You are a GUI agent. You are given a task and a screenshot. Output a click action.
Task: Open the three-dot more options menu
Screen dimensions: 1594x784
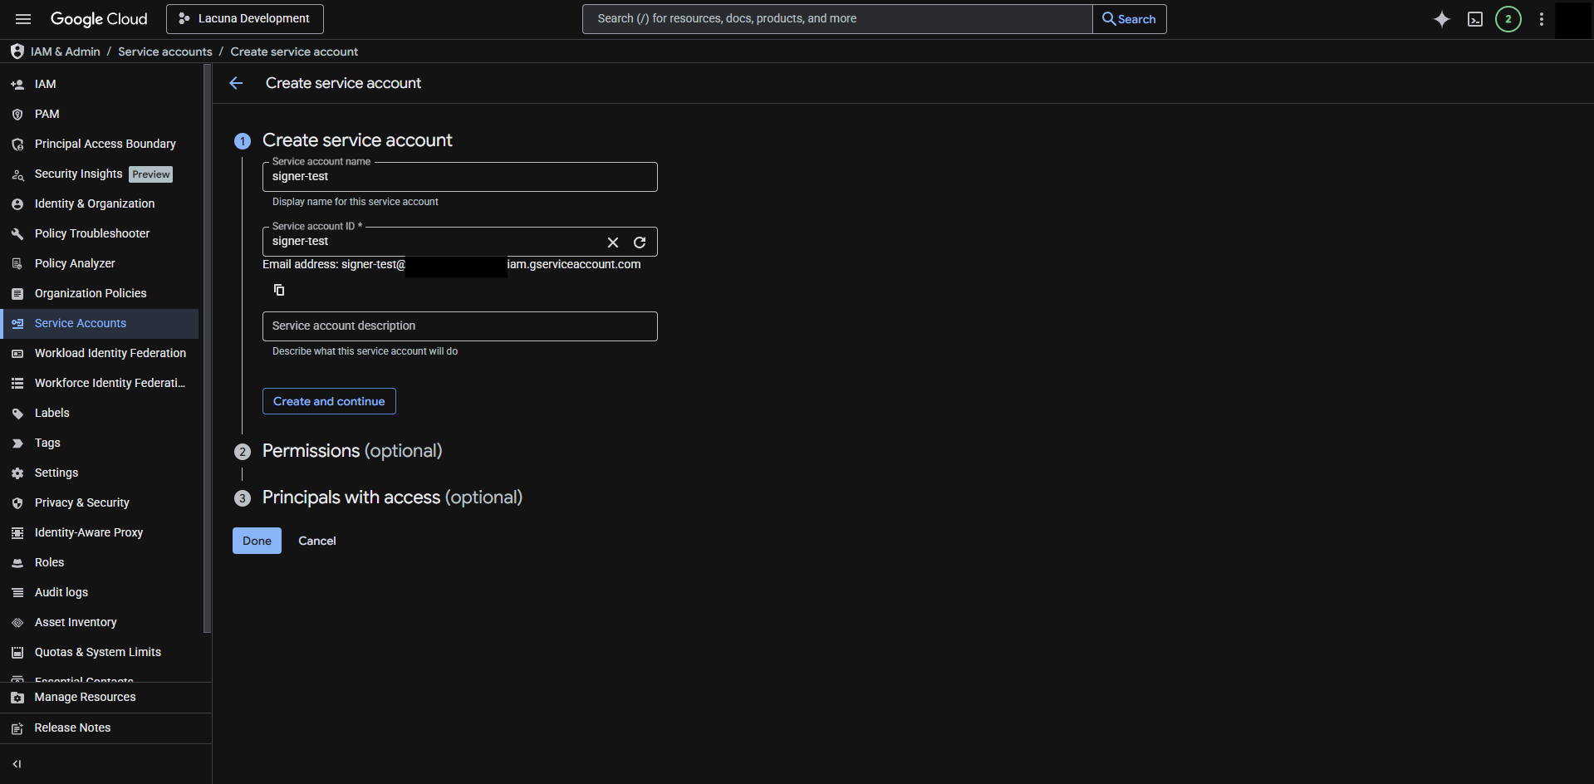click(x=1542, y=19)
